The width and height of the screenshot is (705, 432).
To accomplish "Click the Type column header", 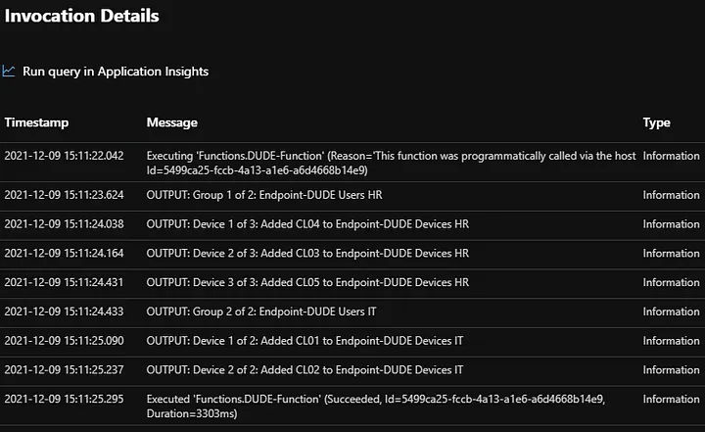I will pos(656,122).
